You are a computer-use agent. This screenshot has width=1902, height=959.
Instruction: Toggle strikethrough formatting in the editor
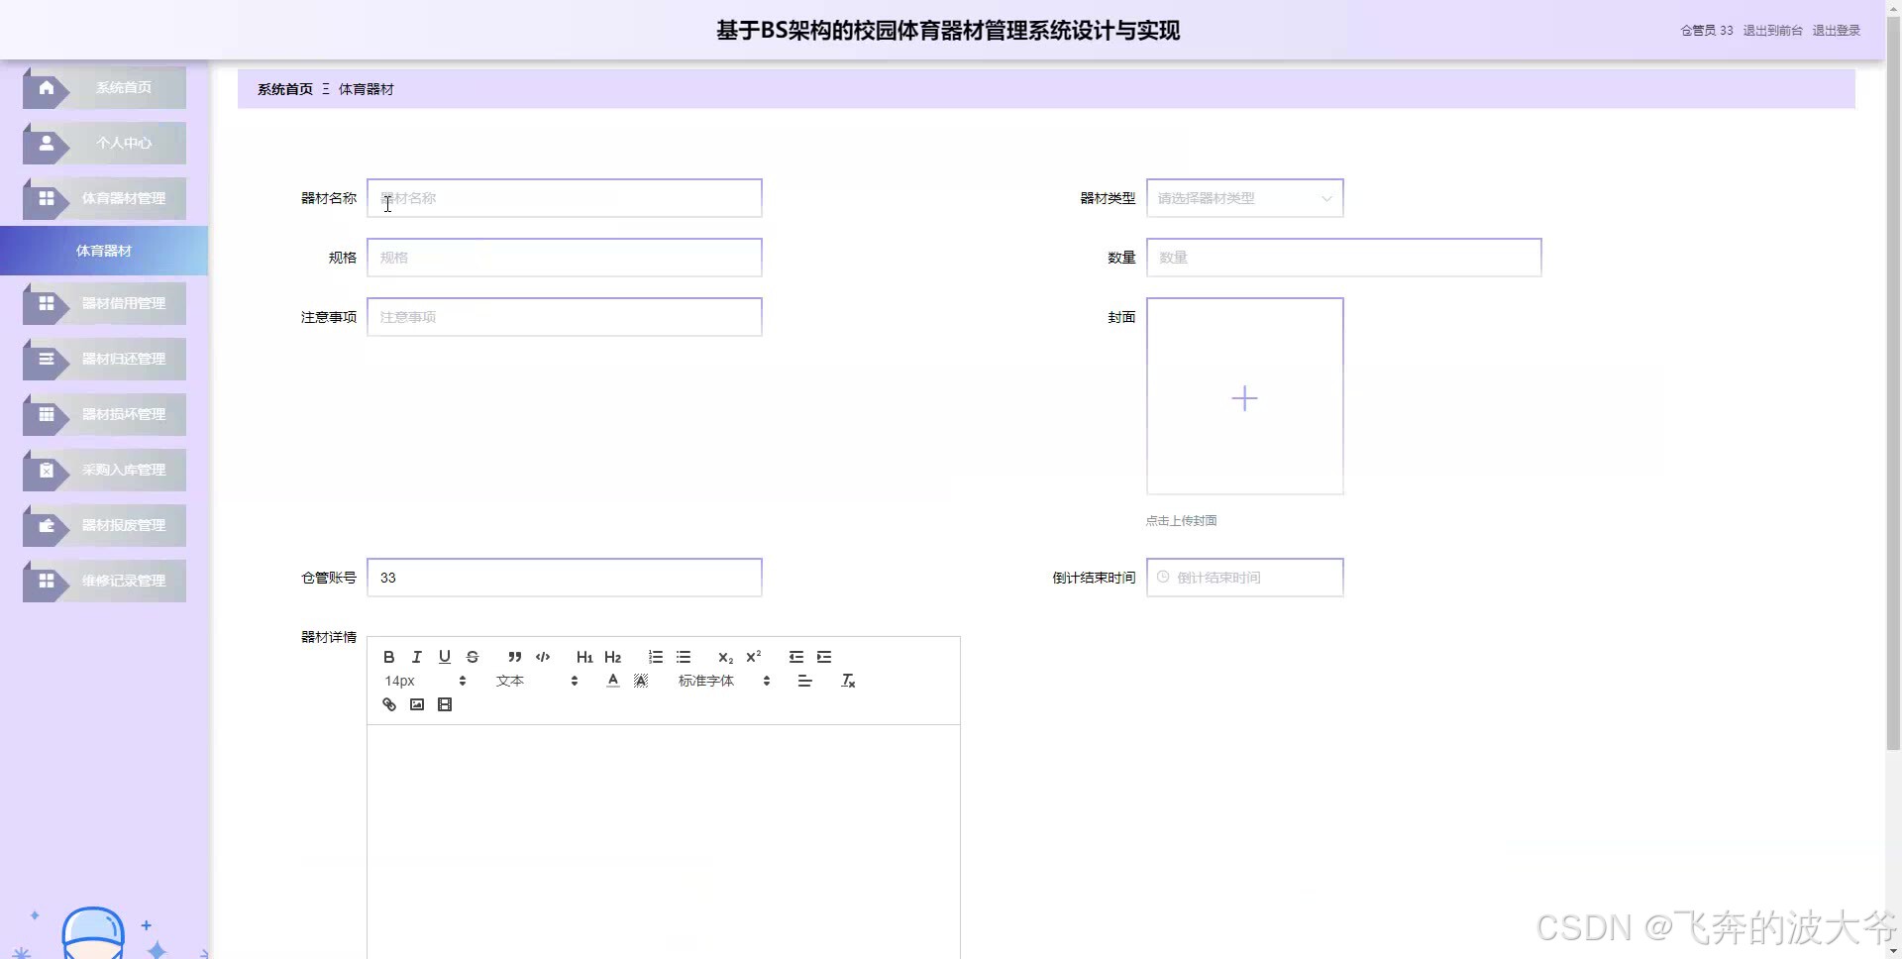[x=473, y=657]
